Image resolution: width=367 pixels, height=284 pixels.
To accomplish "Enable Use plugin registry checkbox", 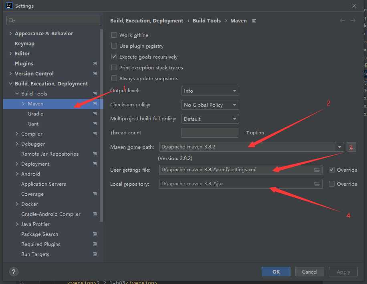I will tap(114, 46).
